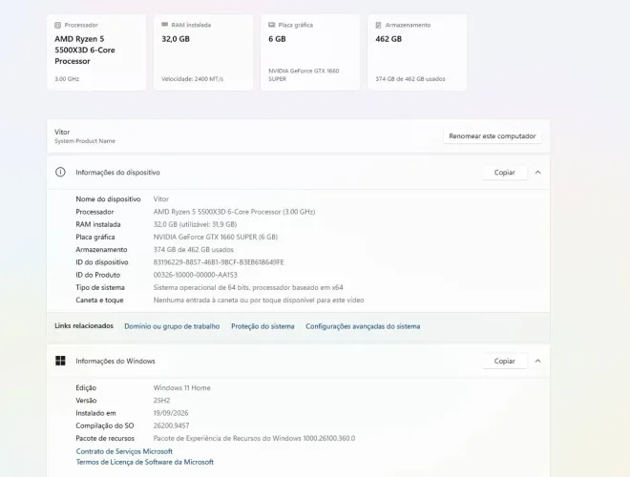The height and width of the screenshot is (477, 630).
Task: Select the 32,0 GB RAM card
Action: pyautogui.click(x=203, y=52)
